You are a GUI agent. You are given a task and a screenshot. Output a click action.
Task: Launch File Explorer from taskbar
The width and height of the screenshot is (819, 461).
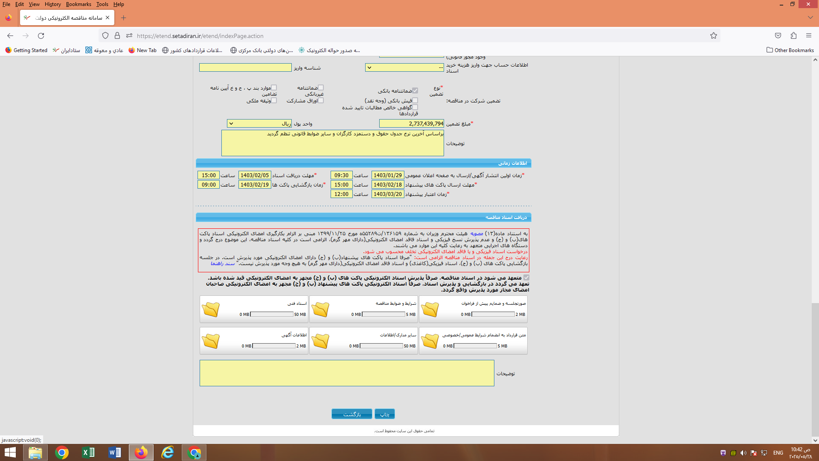tap(35, 452)
